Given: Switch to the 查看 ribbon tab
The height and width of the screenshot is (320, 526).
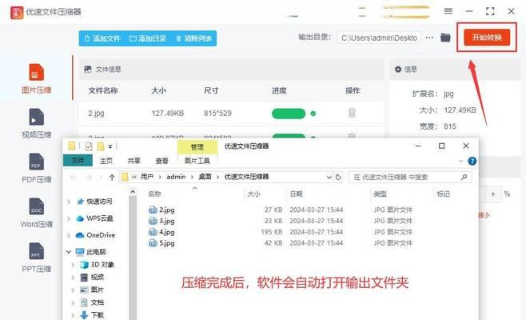Looking at the screenshot, I should (161, 161).
